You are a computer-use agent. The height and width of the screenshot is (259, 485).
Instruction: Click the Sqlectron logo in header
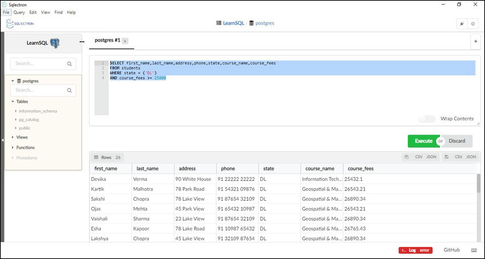(x=20, y=23)
